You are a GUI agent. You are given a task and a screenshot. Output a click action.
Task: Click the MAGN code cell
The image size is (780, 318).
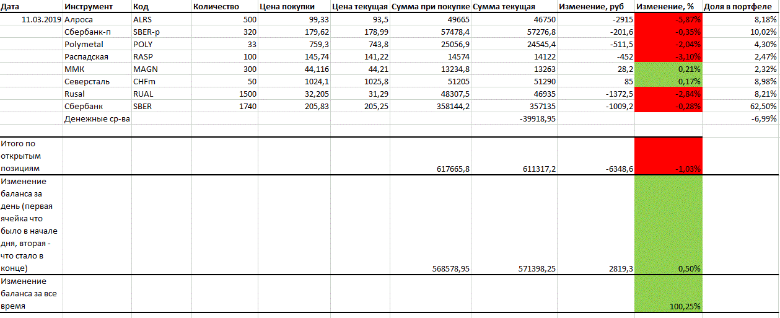tap(161, 69)
